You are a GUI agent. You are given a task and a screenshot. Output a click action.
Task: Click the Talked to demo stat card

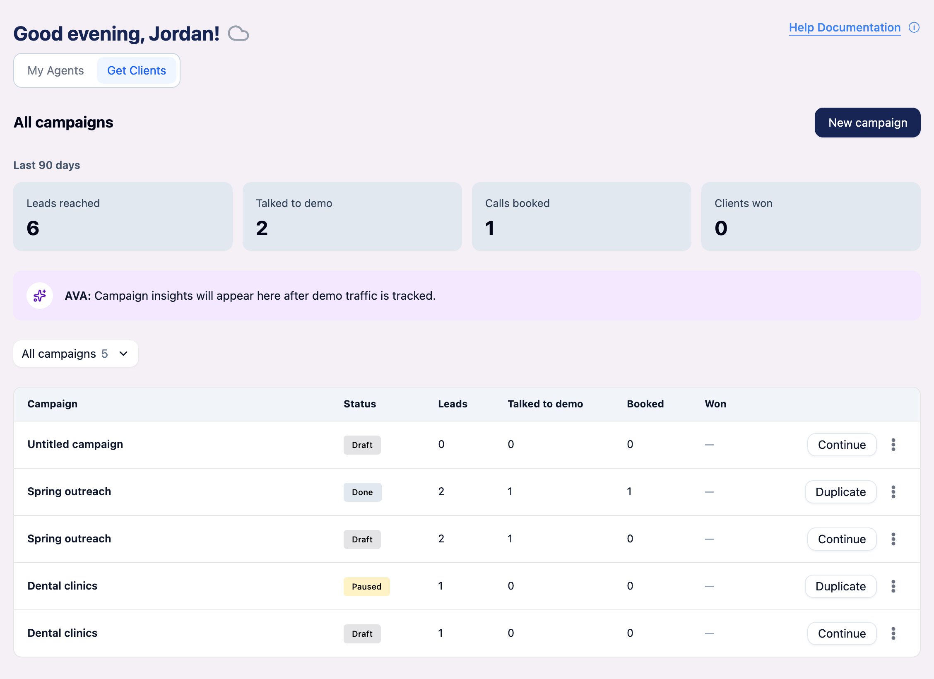click(x=352, y=217)
